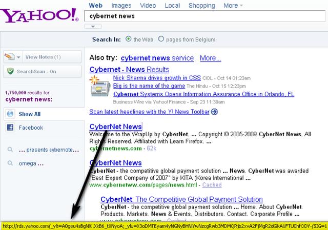This screenshot has height=230, width=328.
Task: Click '... presents cybernote...' related search
Action: point(49,150)
